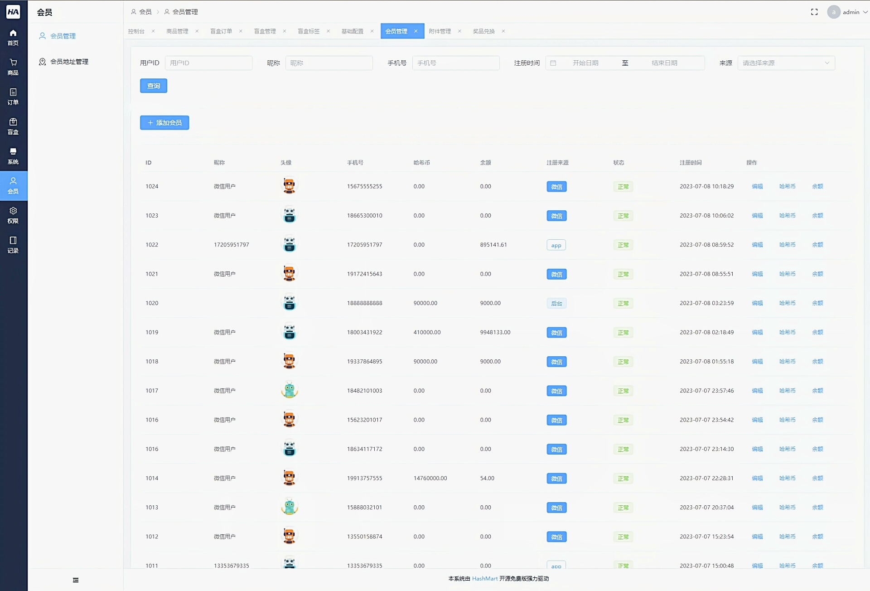870x591 pixels.
Task: Click the 查询 search button
Action: tap(153, 86)
